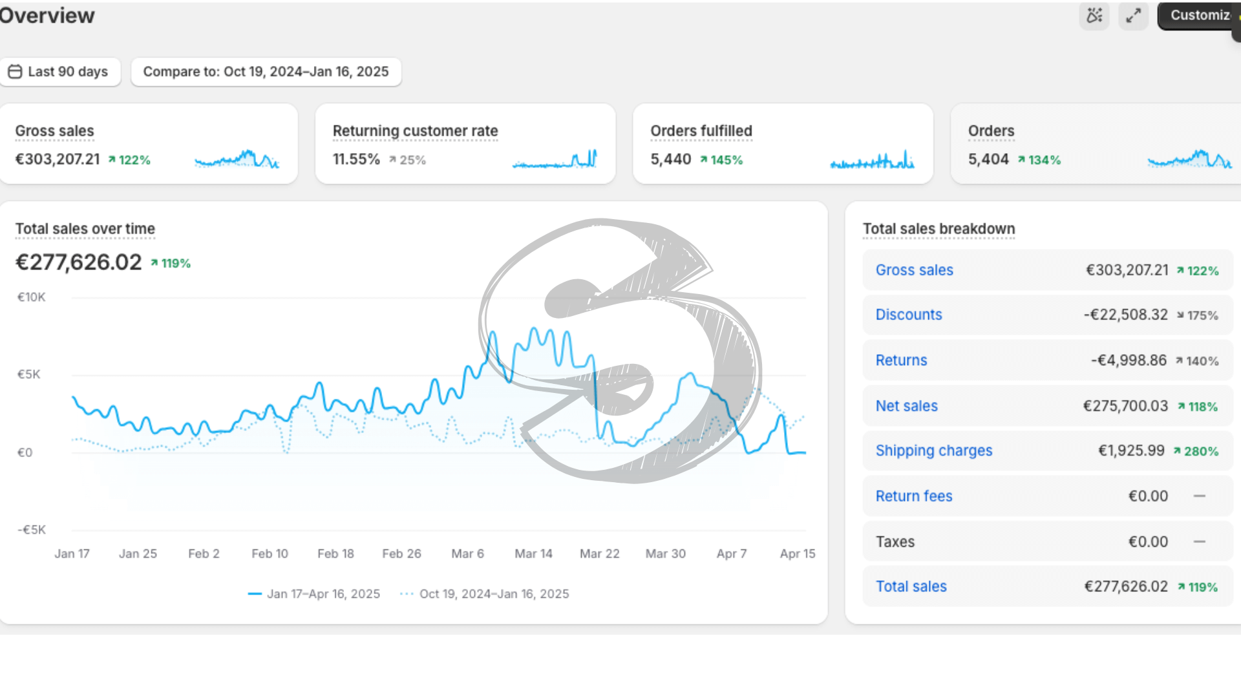Open the Last 90 days date picker
The image size is (1241, 698).
[x=60, y=72]
